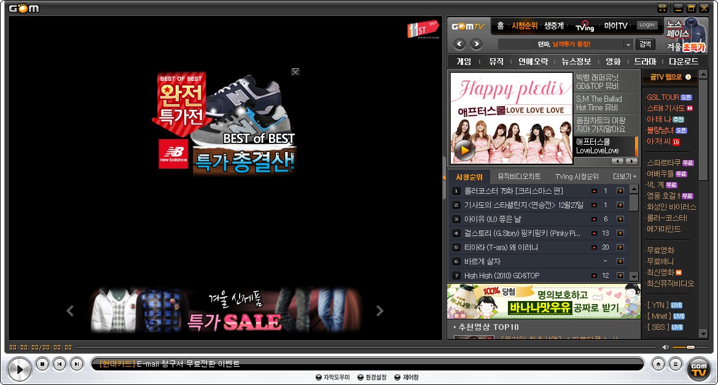Open the 마이TV menu
Viewport: 718px width, 385px height.
pyautogui.click(x=615, y=26)
